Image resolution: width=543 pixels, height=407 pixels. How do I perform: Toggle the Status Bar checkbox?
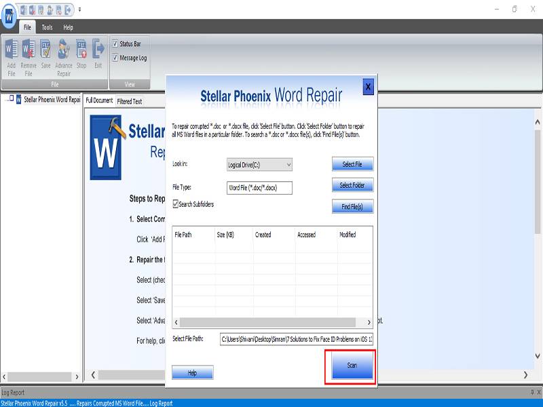coord(115,43)
